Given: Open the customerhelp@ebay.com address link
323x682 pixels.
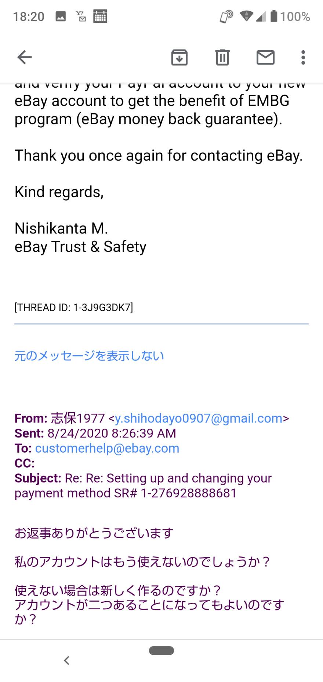Looking at the screenshot, I should coord(107,448).
